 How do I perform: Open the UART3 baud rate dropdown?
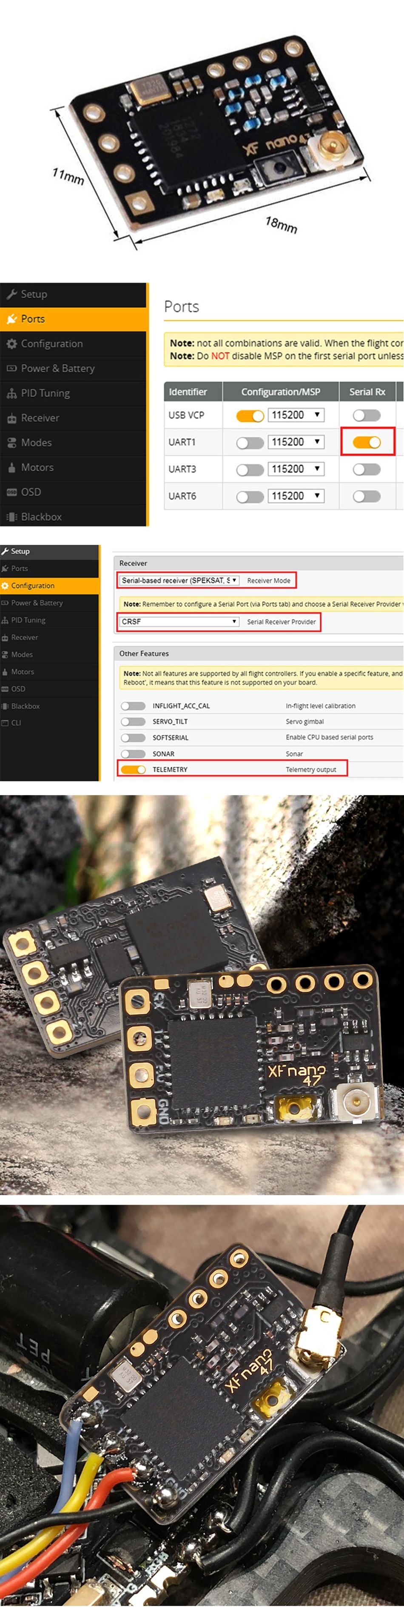pyautogui.click(x=296, y=469)
